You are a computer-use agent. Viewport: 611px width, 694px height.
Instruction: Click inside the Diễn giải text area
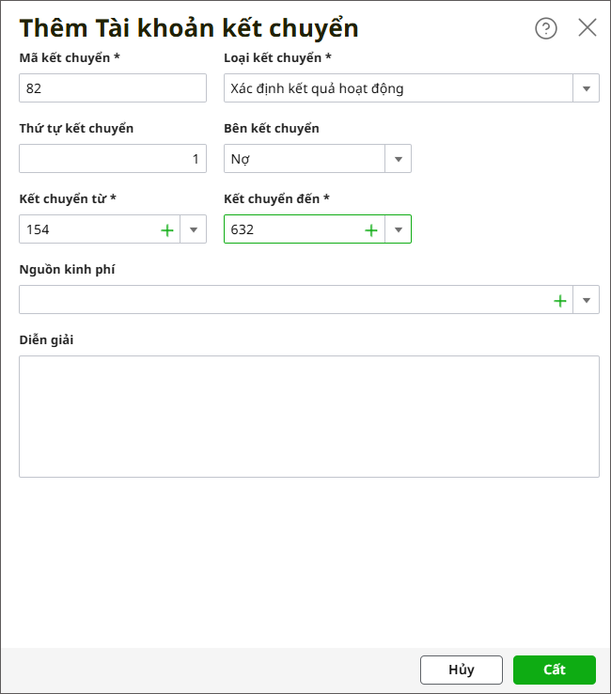[x=308, y=416]
